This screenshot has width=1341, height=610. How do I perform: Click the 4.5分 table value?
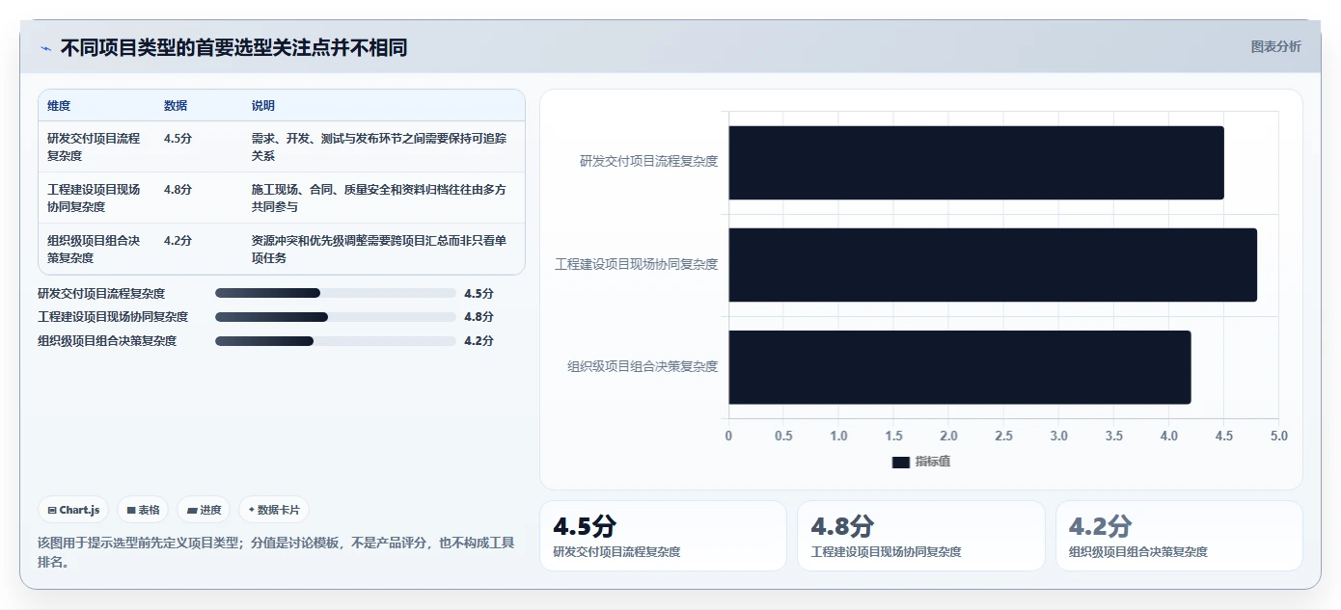tap(178, 139)
